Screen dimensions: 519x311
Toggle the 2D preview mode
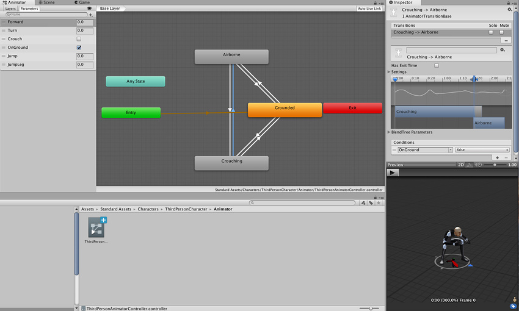pyautogui.click(x=461, y=165)
